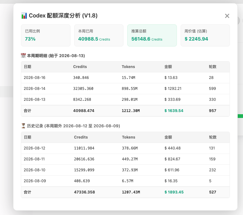Click the date cell 2026-08-13
This screenshot has height=215, width=243.
pyautogui.click(x=35, y=99)
